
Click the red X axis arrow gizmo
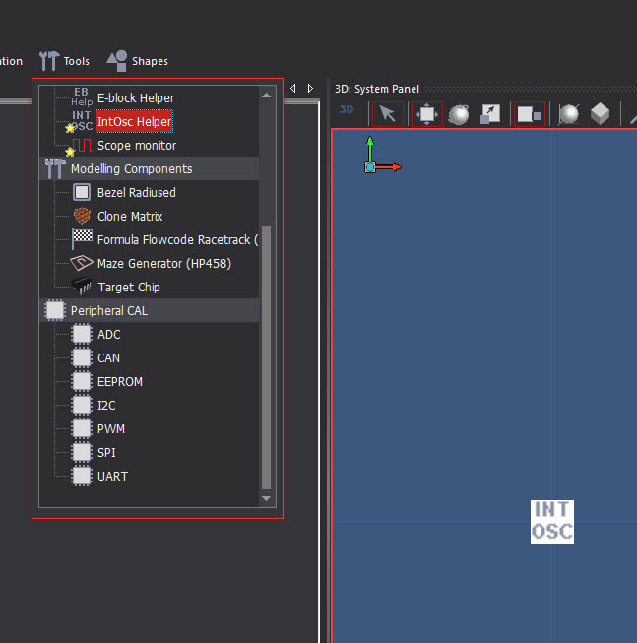coord(389,167)
